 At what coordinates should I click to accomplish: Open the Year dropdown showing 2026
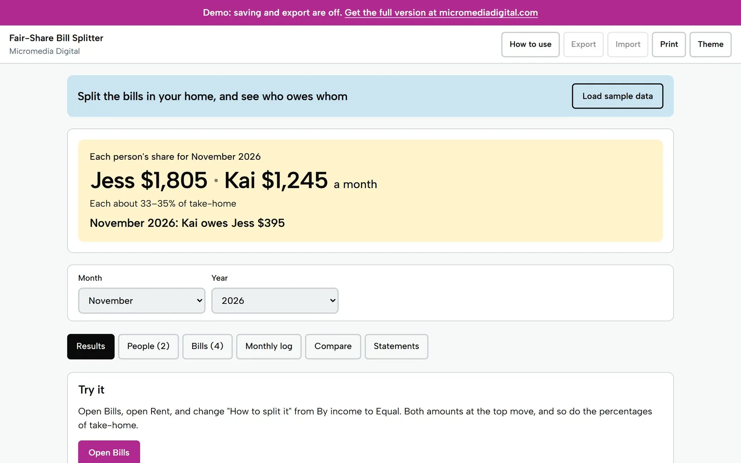pyautogui.click(x=275, y=300)
